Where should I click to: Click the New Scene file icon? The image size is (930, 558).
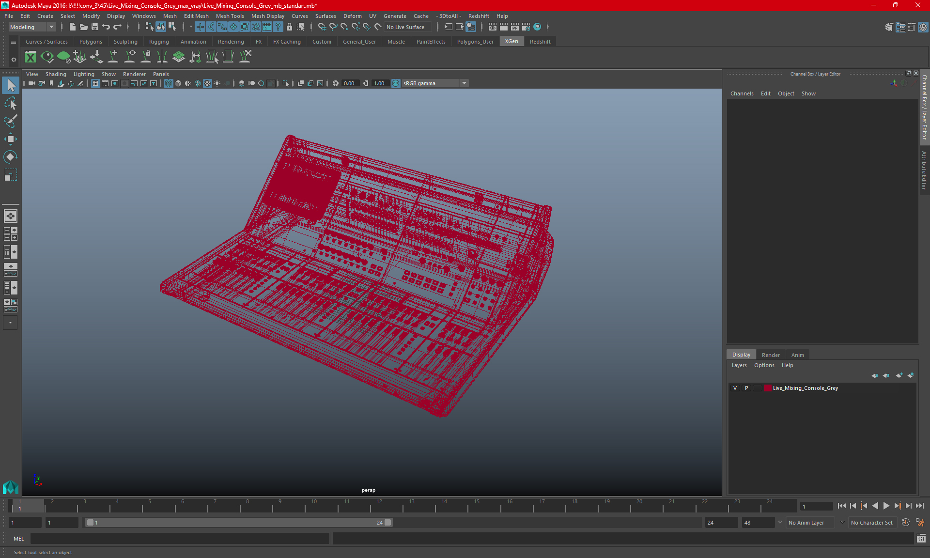pos(72,27)
